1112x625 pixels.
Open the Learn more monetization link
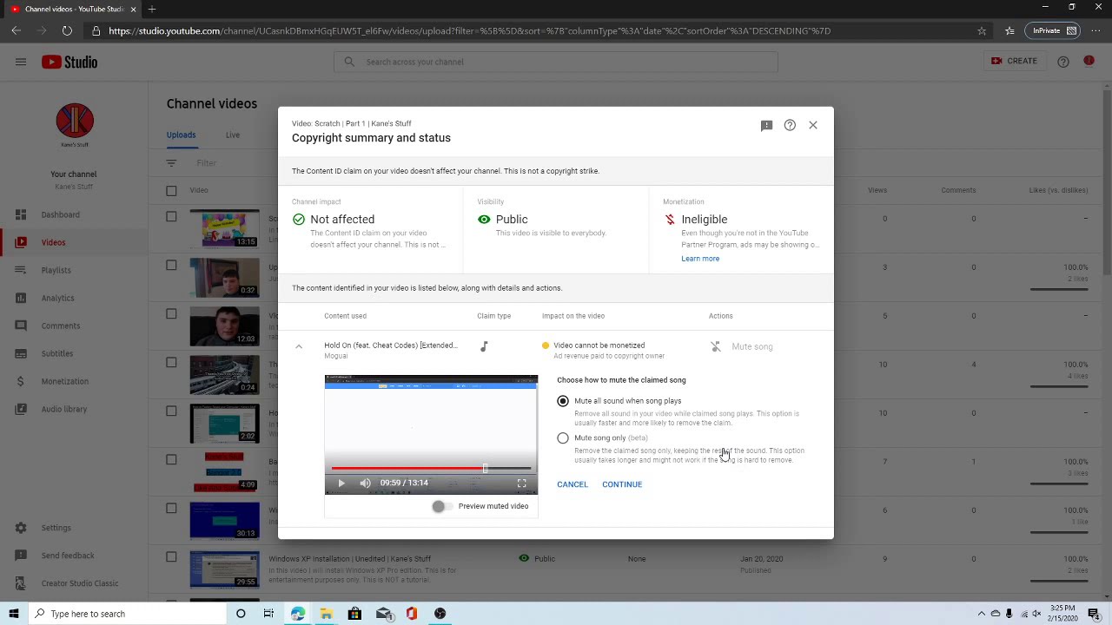click(700, 259)
